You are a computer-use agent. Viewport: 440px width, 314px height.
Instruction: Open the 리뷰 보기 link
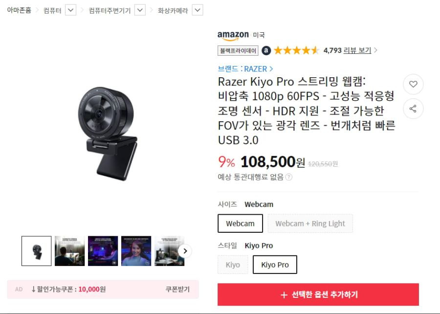click(x=357, y=50)
